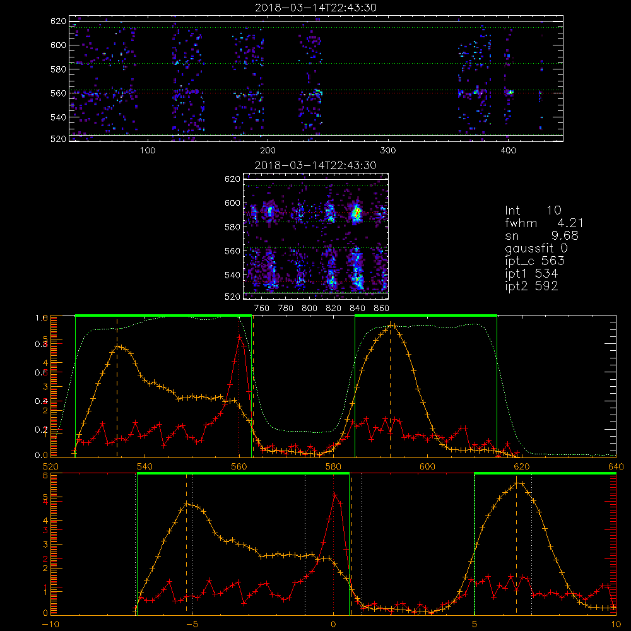Click the orange peak near 6.5 in lower plot
The height and width of the screenshot is (631, 631).
518,483
